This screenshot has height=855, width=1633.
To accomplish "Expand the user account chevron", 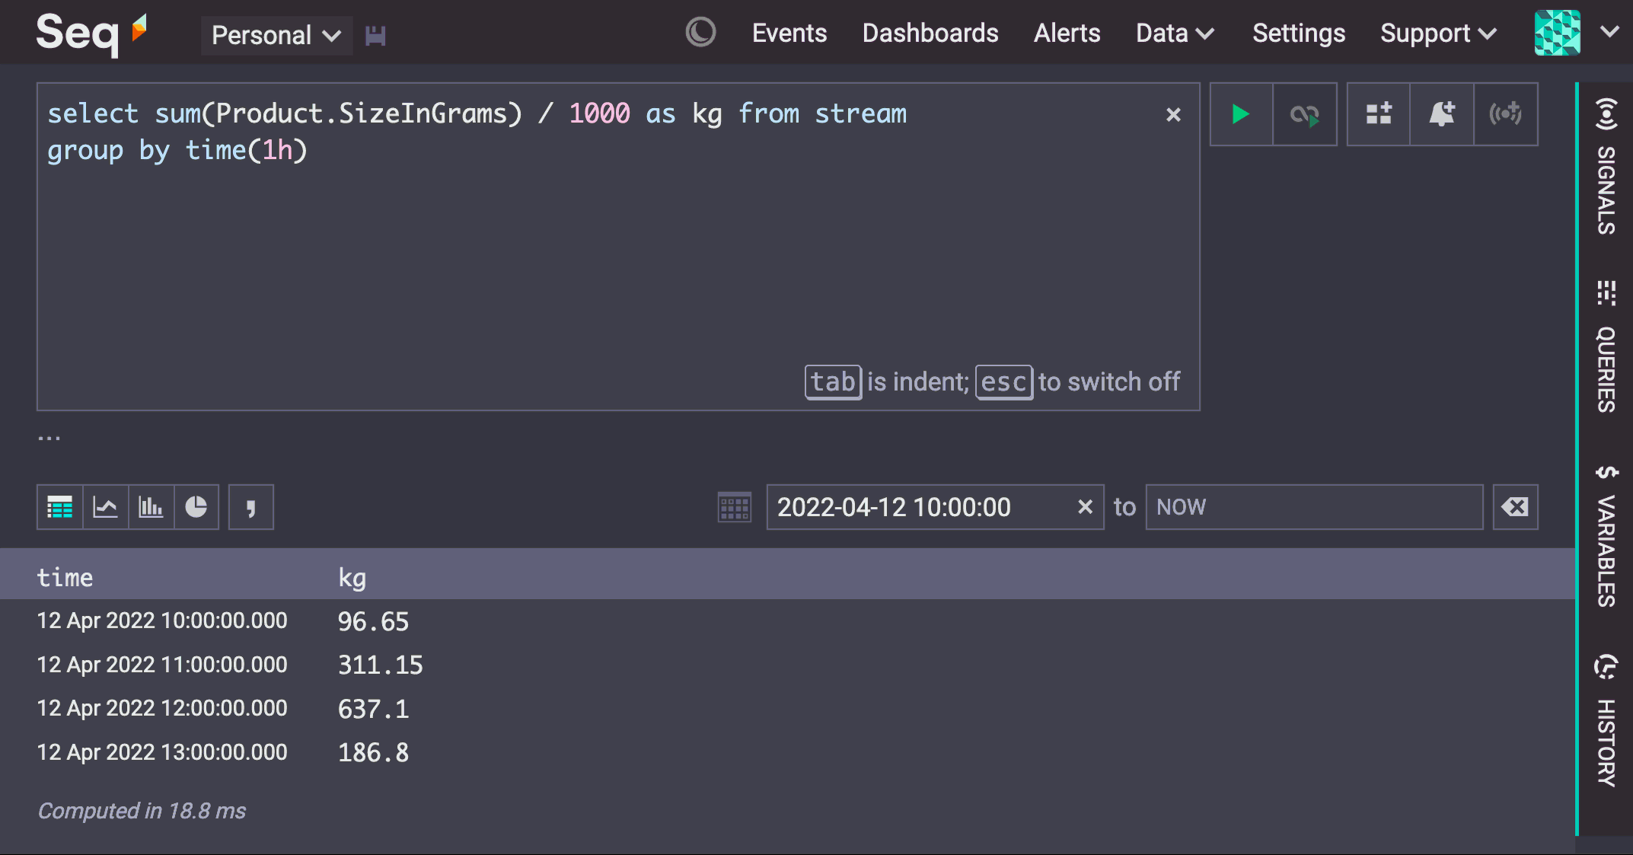I will pyautogui.click(x=1609, y=32).
